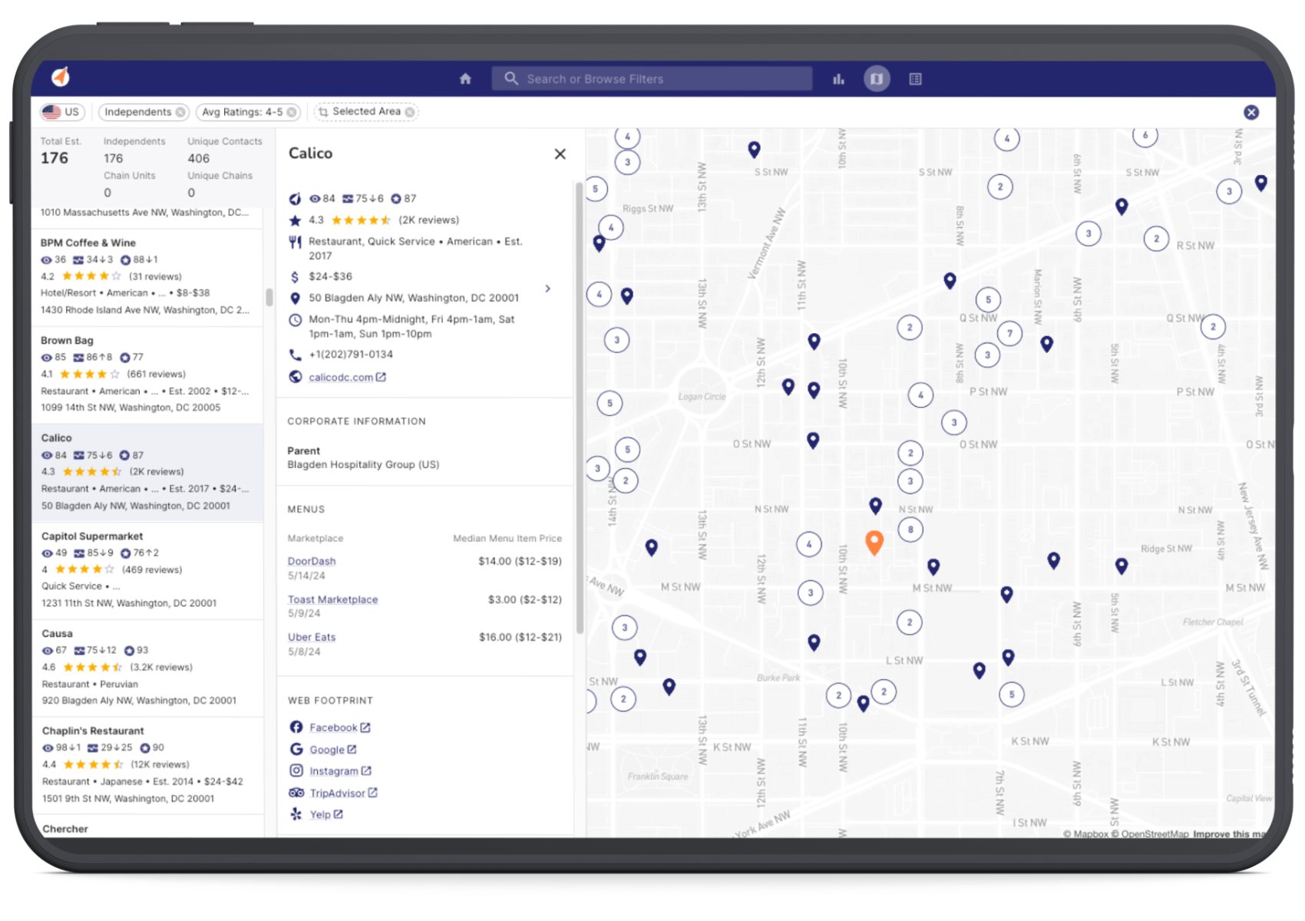Remove the Independents filter chip
The height and width of the screenshot is (921, 1305).
pyautogui.click(x=181, y=111)
